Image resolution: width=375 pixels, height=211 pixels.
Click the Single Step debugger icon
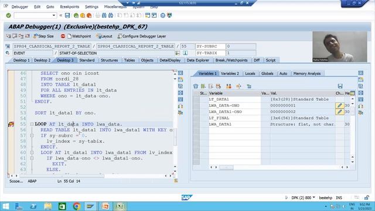click(x=9, y=36)
